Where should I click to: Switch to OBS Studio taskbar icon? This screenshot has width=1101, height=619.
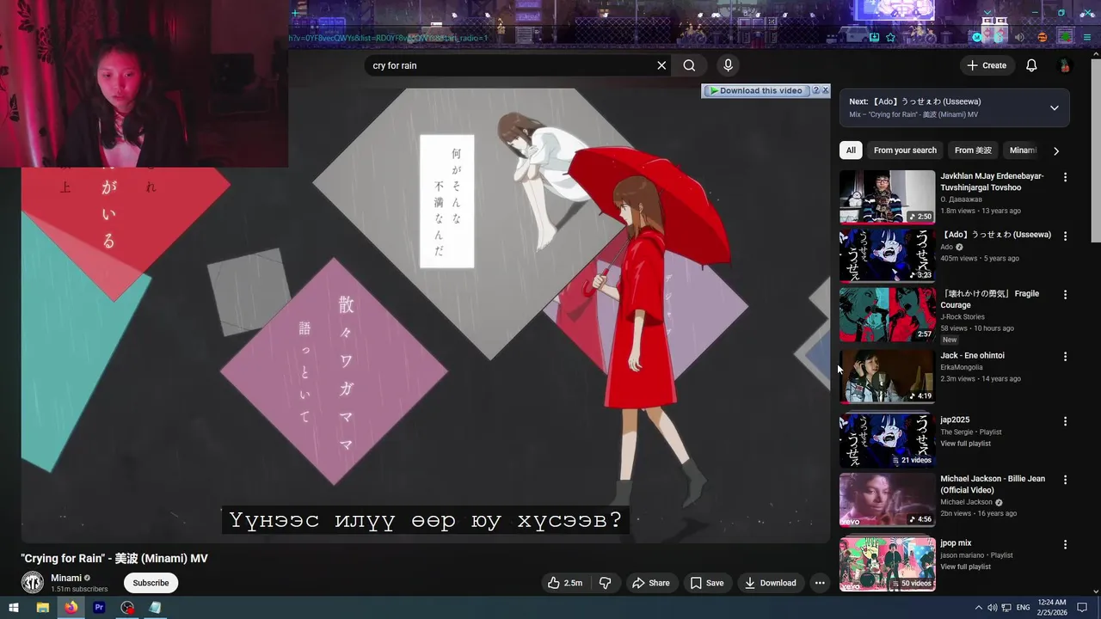tap(127, 608)
